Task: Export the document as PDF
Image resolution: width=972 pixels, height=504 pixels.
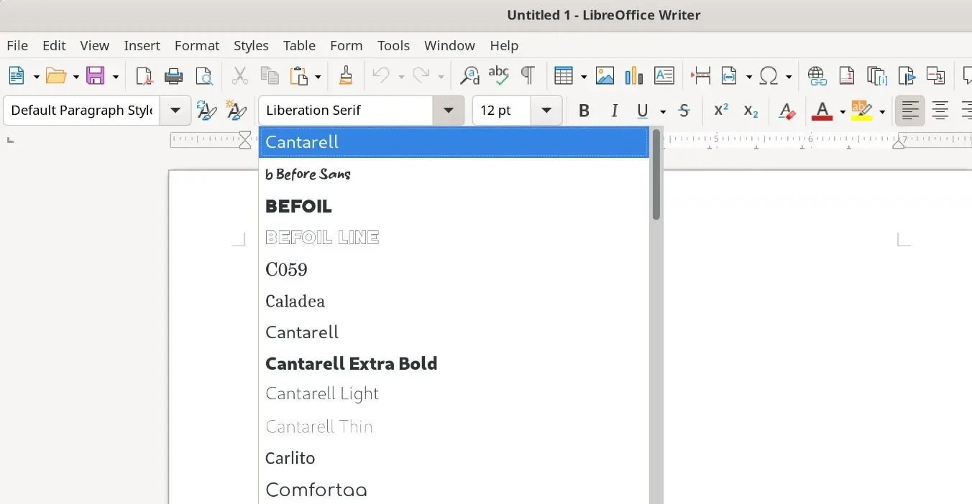Action: 143,75
